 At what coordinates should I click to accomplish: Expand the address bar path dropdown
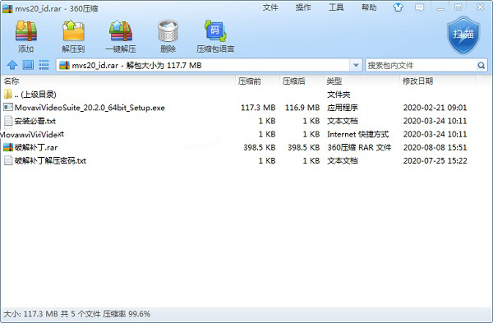(x=356, y=66)
